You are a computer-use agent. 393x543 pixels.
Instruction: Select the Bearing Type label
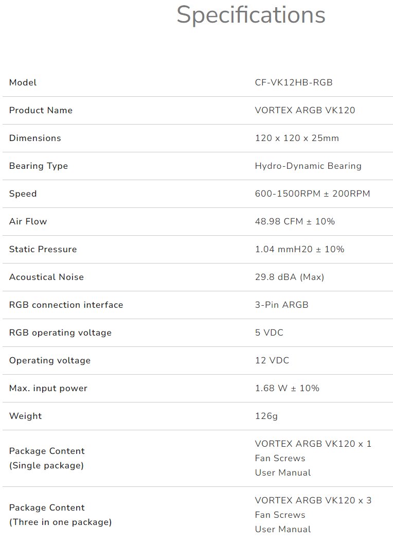(x=39, y=166)
